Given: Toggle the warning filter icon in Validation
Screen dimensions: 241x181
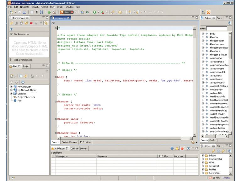Looking at the screenshot, I should pyautogui.click(x=177, y=148).
